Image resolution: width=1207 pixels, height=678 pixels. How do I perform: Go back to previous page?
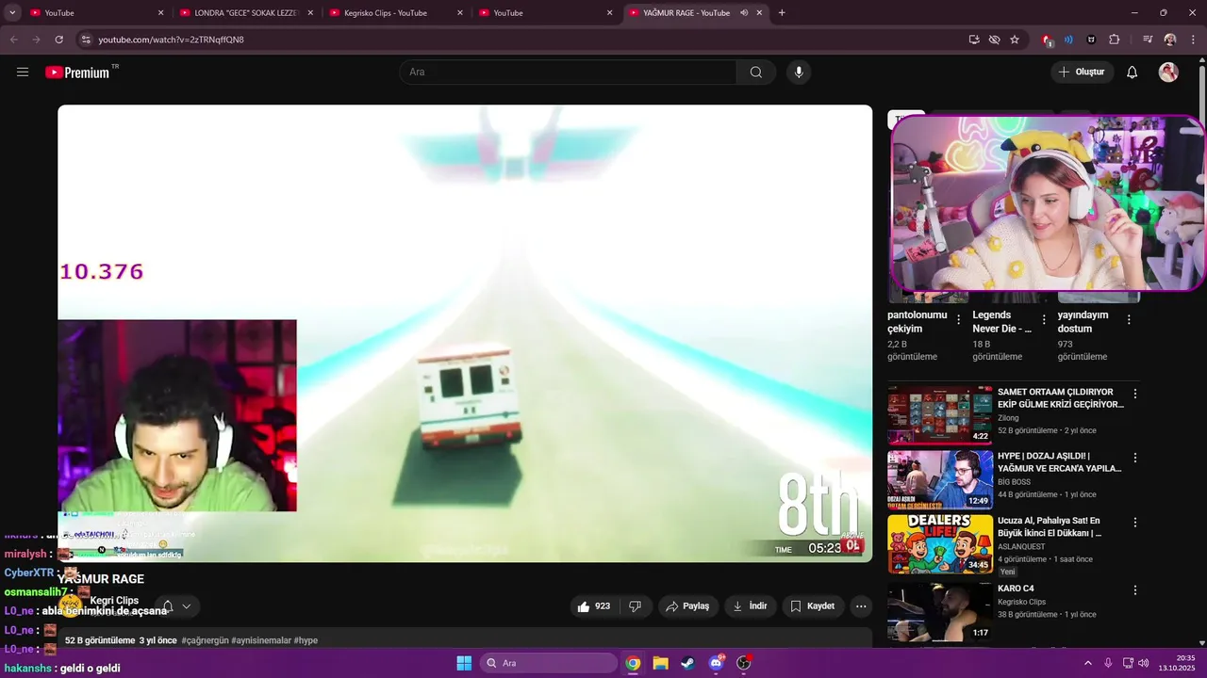pyautogui.click(x=13, y=40)
